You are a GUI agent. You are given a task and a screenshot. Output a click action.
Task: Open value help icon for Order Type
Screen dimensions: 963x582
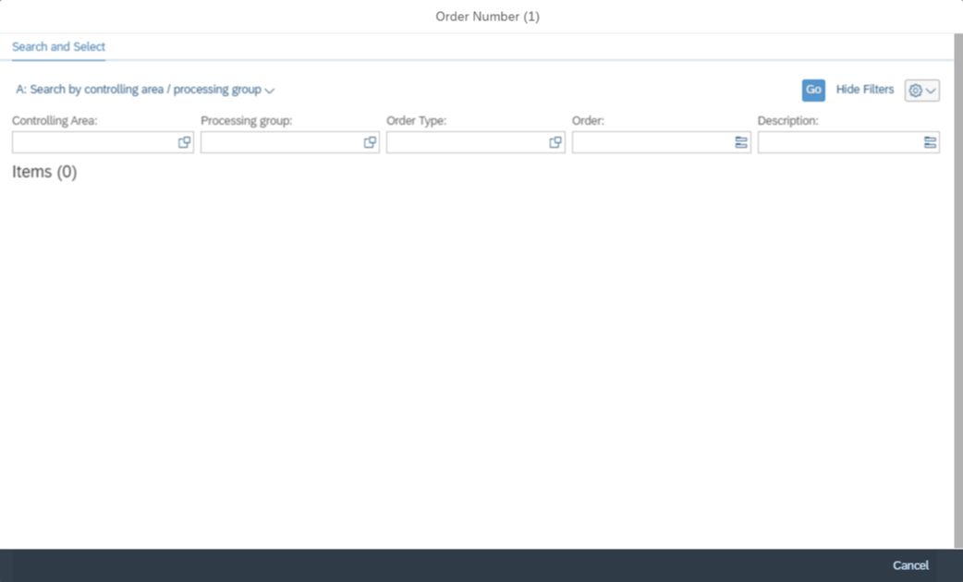(x=555, y=142)
